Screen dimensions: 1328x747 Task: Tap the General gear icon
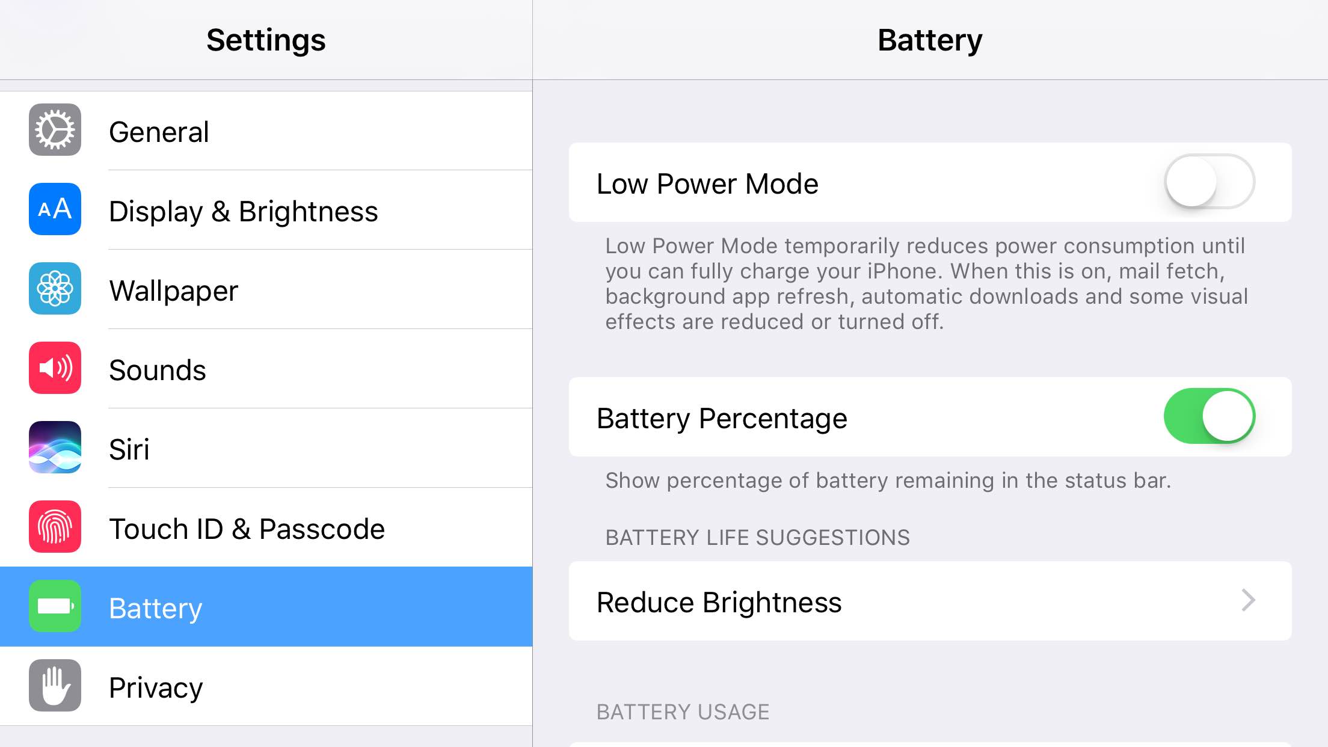[55, 130]
